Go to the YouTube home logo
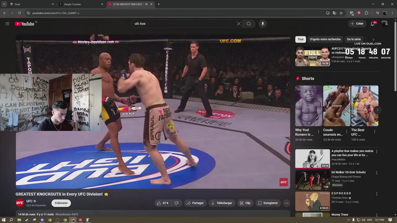Viewport: 397px width, 223px height. click(25, 24)
